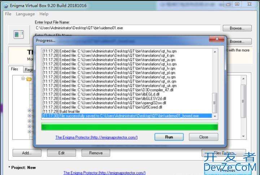Viewport: 260px width, 175px height.
Task: Switch to the Registry tab
Action: click(x=29, y=70)
